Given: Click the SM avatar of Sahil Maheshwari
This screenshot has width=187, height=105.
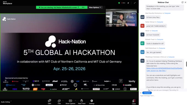Looking at the screenshot, I should (x=142, y=52).
